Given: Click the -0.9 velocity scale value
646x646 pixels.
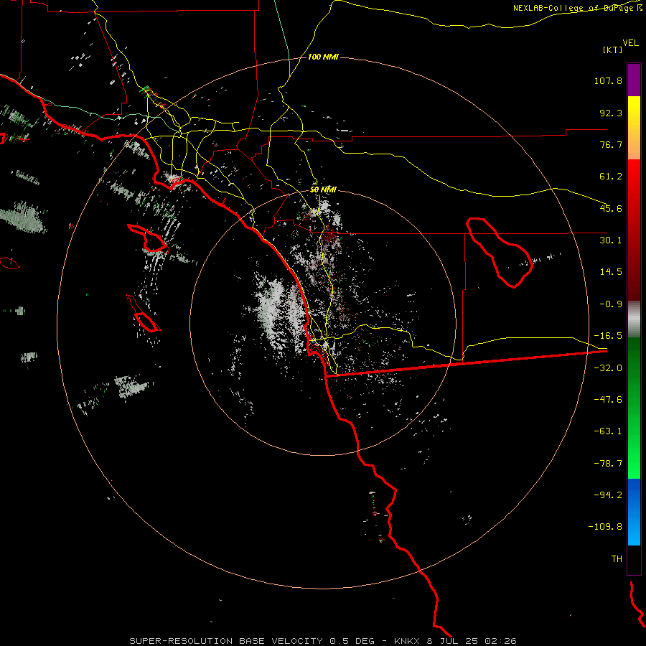Looking at the screenshot, I should [x=611, y=304].
